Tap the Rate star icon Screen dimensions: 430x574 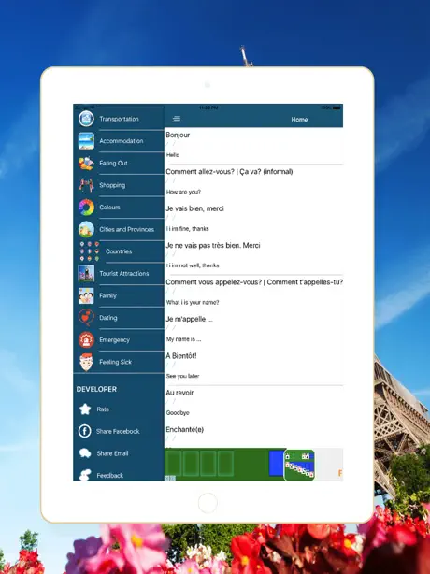tap(85, 409)
